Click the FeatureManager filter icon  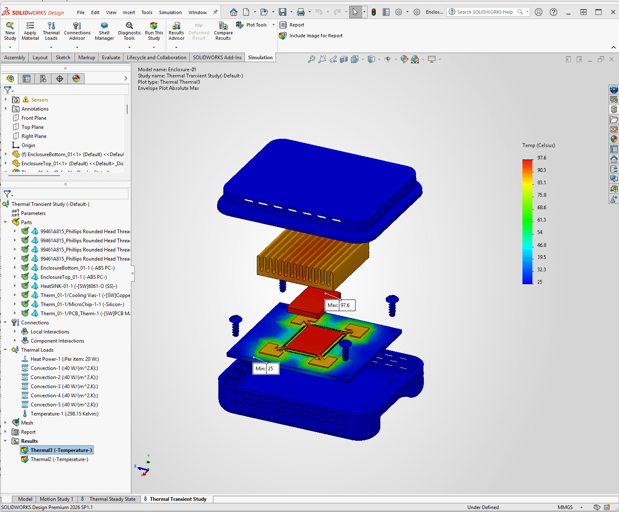[8, 89]
